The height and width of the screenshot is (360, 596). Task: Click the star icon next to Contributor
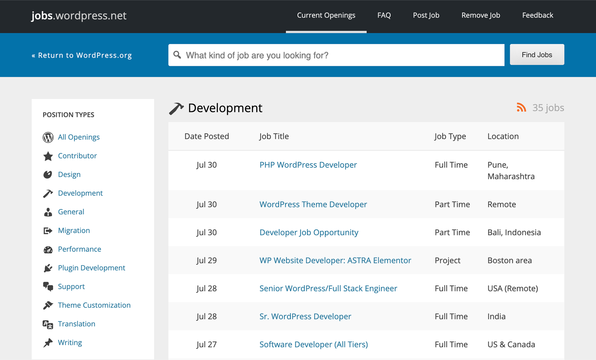(48, 156)
